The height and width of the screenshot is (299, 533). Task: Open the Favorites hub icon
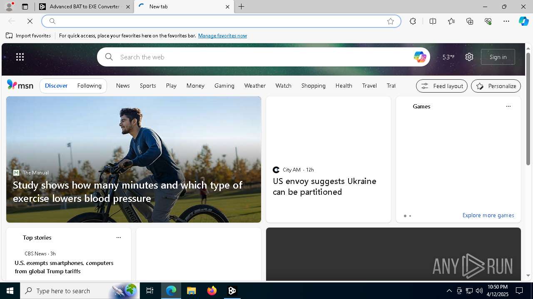click(451, 21)
